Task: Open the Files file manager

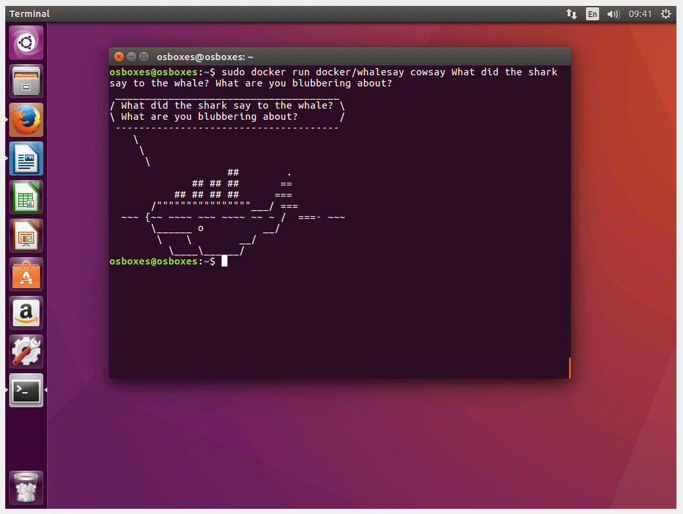Action: [26, 81]
